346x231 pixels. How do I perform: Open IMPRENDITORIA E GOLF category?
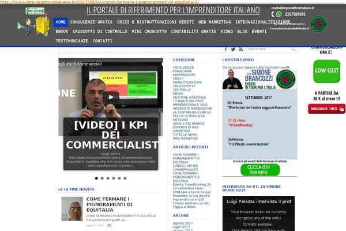coord(190,105)
